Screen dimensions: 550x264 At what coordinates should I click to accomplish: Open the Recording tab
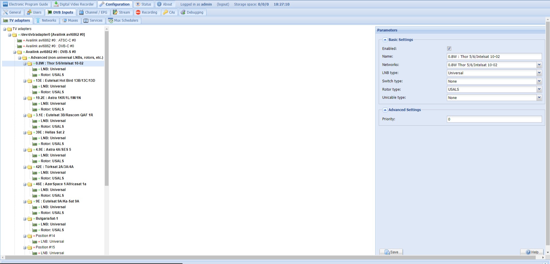click(x=147, y=12)
